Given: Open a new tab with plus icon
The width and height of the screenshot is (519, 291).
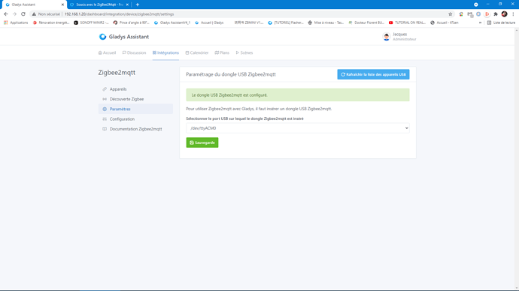Looking at the screenshot, I should pos(138,4).
